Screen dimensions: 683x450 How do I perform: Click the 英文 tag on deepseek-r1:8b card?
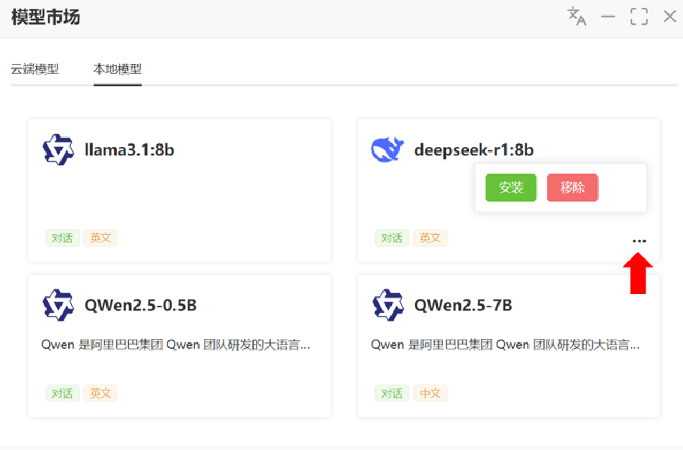[430, 238]
